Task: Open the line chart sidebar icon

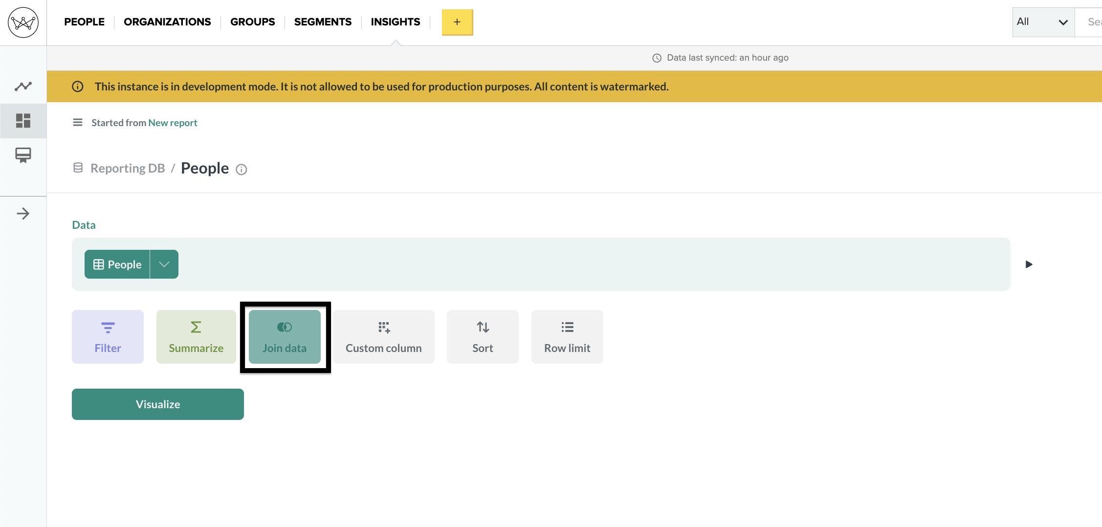Action: [23, 87]
